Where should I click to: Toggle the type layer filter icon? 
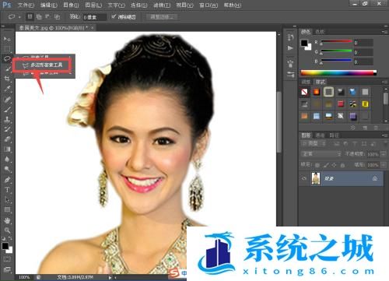pos(355,143)
